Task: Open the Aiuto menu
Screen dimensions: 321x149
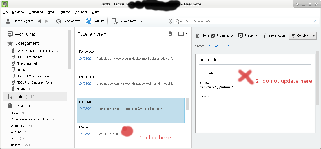Action: (x=96, y=12)
